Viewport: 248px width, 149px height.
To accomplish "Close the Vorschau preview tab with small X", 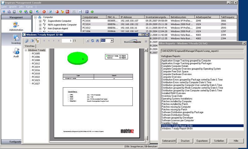I will coord(146,42).
